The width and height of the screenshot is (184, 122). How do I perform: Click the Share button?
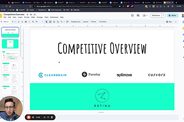(173, 16)
